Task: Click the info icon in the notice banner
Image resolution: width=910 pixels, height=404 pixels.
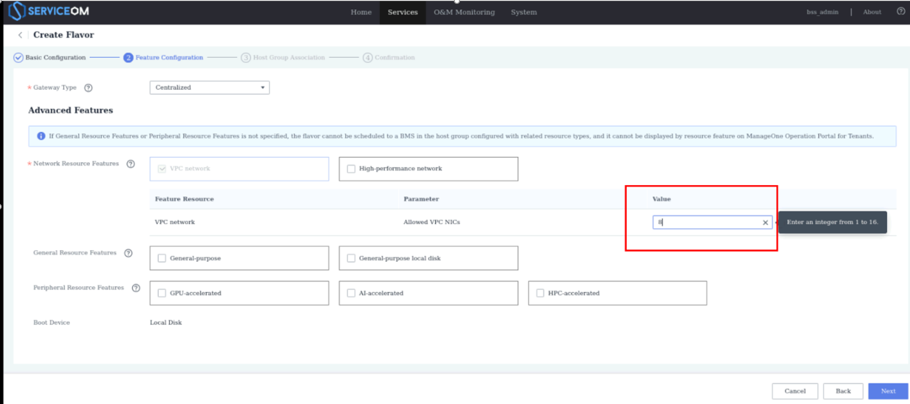Action: 41,136
